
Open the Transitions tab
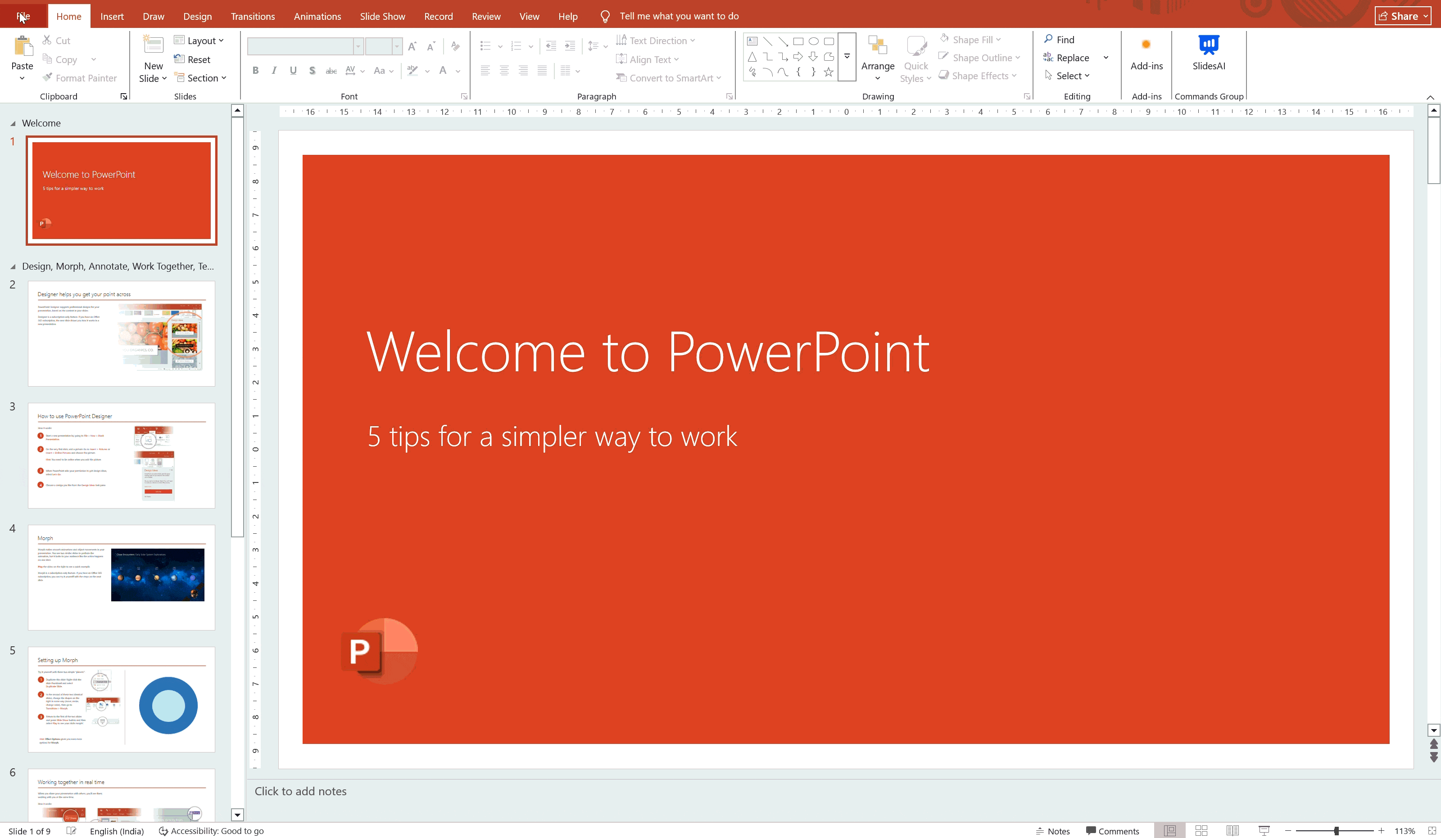tap(252, 16)
